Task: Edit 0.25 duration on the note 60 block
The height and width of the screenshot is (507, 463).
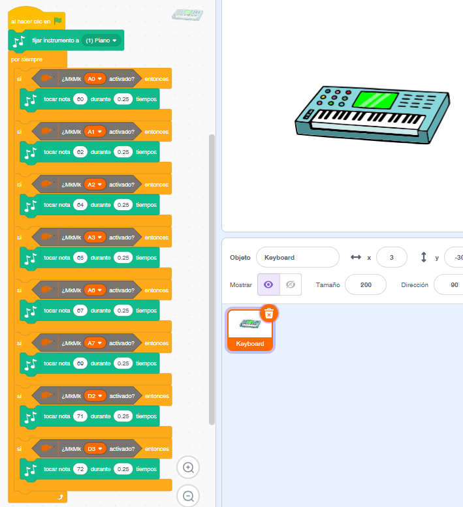Action: (x=123, y=99)
